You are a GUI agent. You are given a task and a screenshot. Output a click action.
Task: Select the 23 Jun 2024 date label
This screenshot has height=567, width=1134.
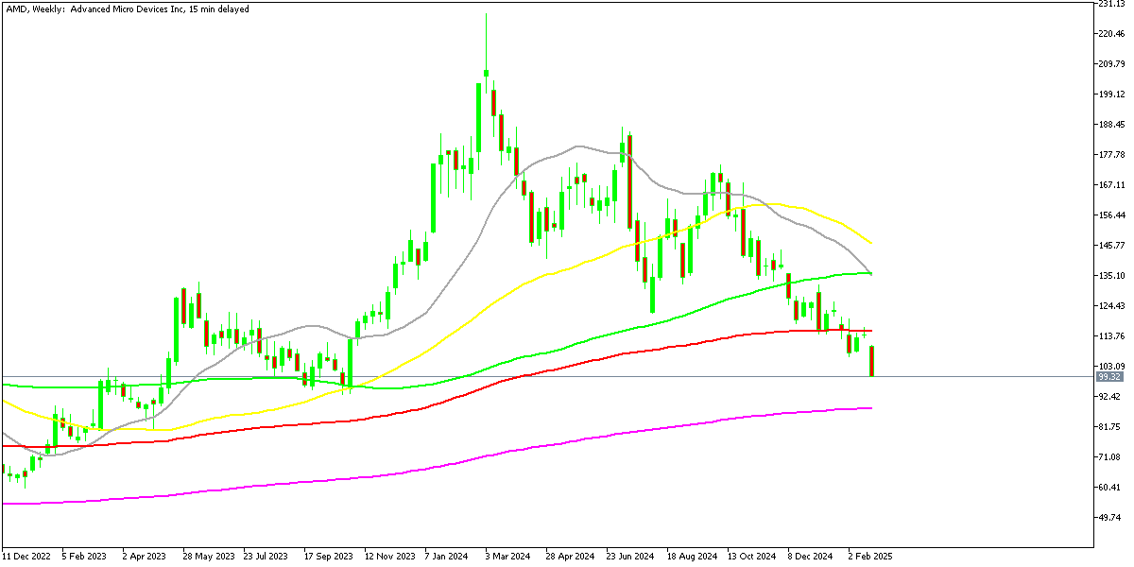click(x=631, y=557)
